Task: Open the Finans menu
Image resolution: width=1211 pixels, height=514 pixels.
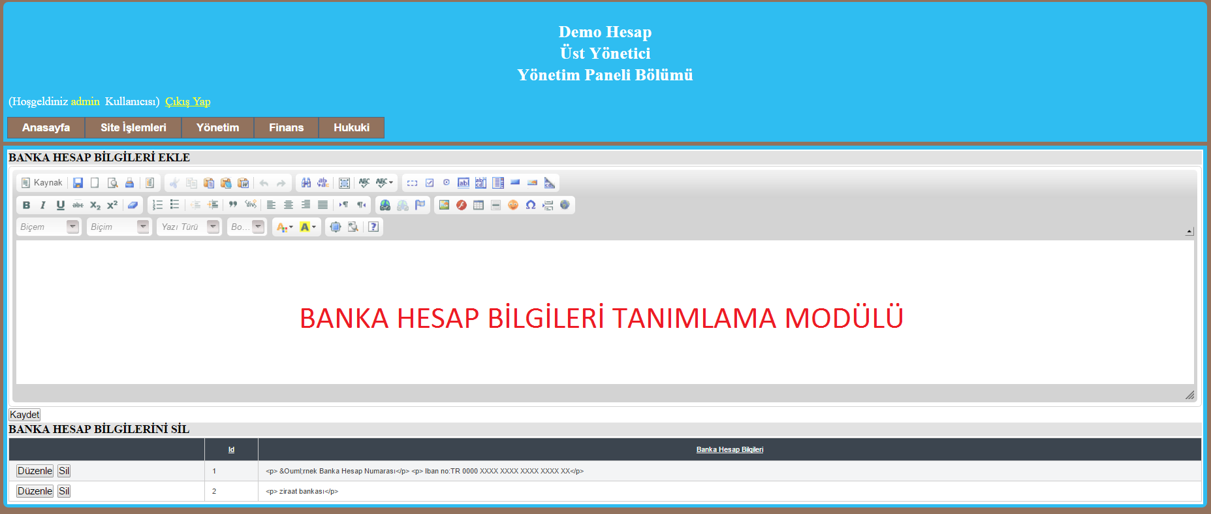Action: coord(286,127)
